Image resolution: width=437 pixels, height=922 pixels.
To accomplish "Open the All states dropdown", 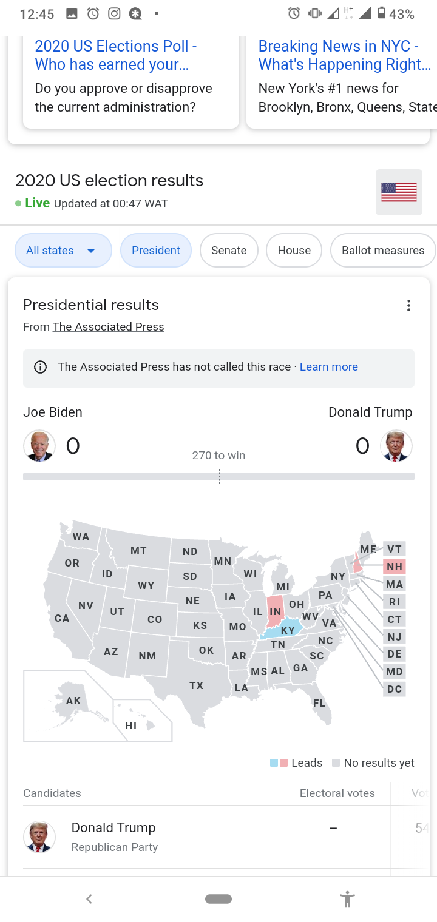I will [x=63, y=250].
